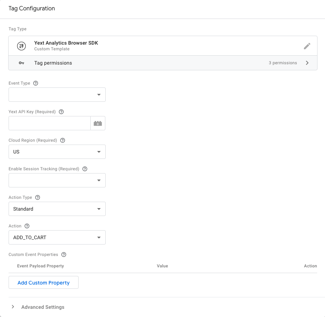Click the Yext API Key input field
The width and height of the screenshot is (325, 317).
[50, 123]
